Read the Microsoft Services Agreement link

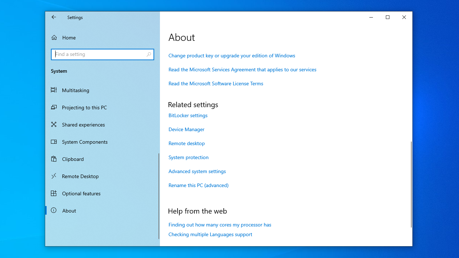coord(242,70)
